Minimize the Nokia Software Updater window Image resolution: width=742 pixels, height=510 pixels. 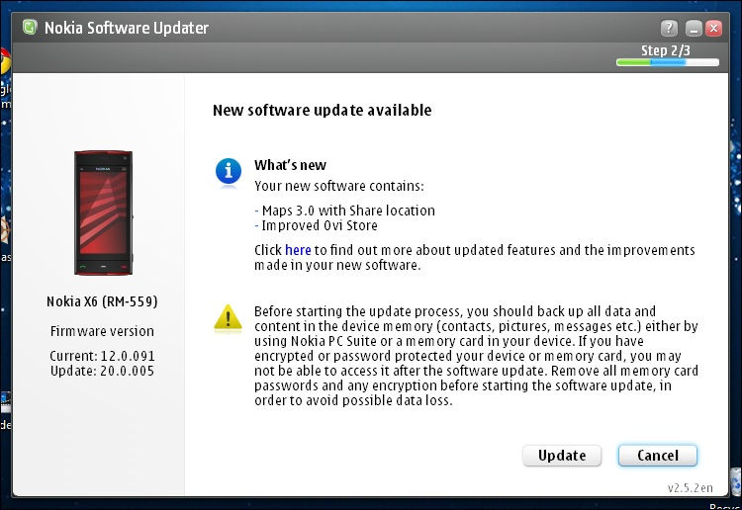point(694,28)
